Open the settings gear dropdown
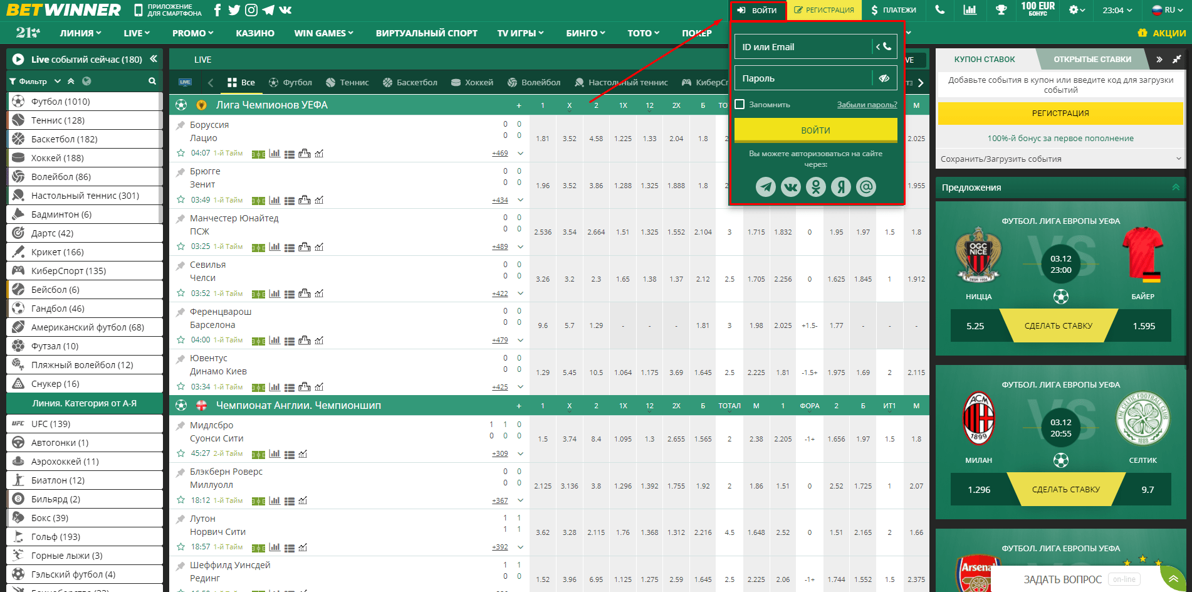 click(1077, 10)
